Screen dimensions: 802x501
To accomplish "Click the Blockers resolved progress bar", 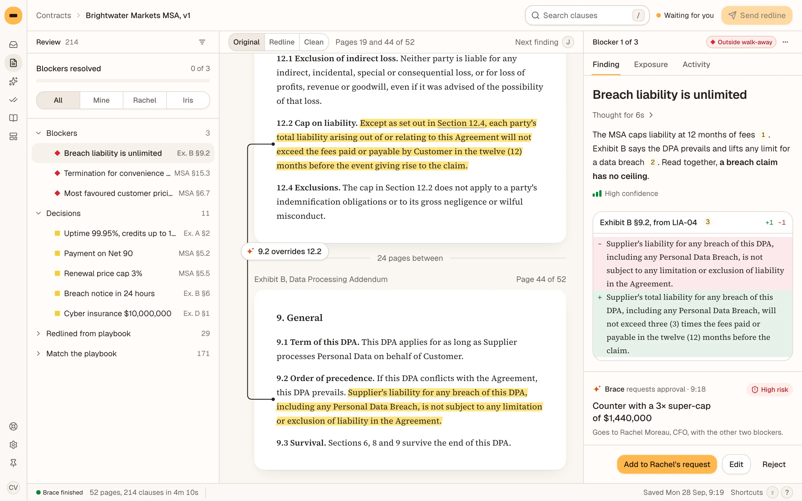I will 123,80.
